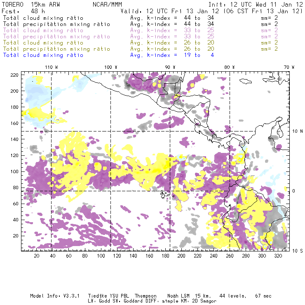Click the "80 W" longitude label
305x305 pixels.
click(x=229, y=67)
